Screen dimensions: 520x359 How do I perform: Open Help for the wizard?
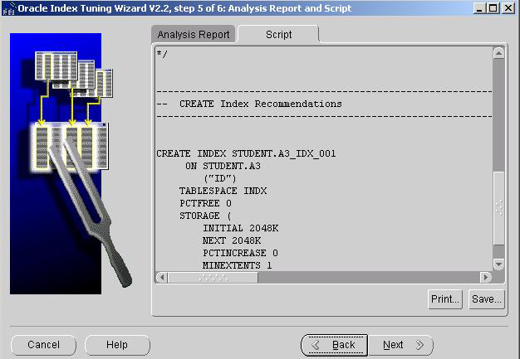117,345
